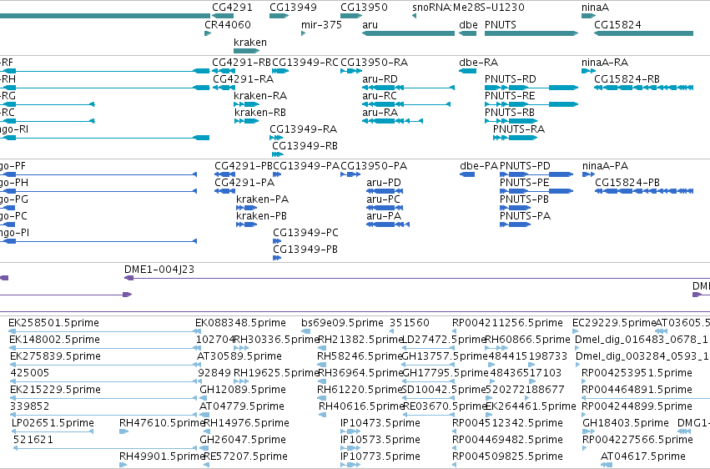Click transcript label kraken-RA

tap(260, 95)
